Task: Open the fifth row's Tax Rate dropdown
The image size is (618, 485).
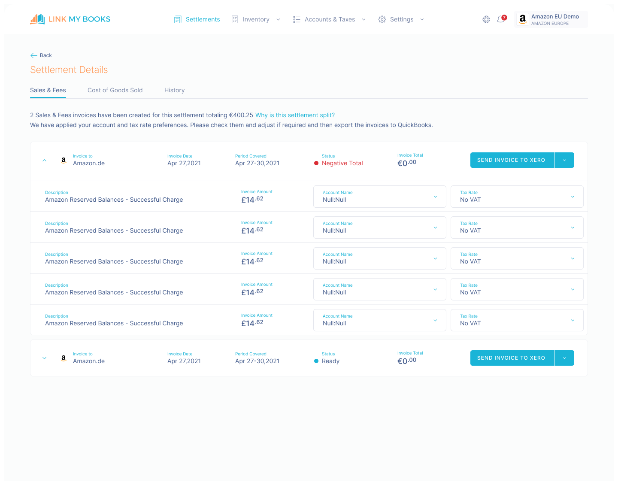Action: pyautogui.click(x=517, y=320)
